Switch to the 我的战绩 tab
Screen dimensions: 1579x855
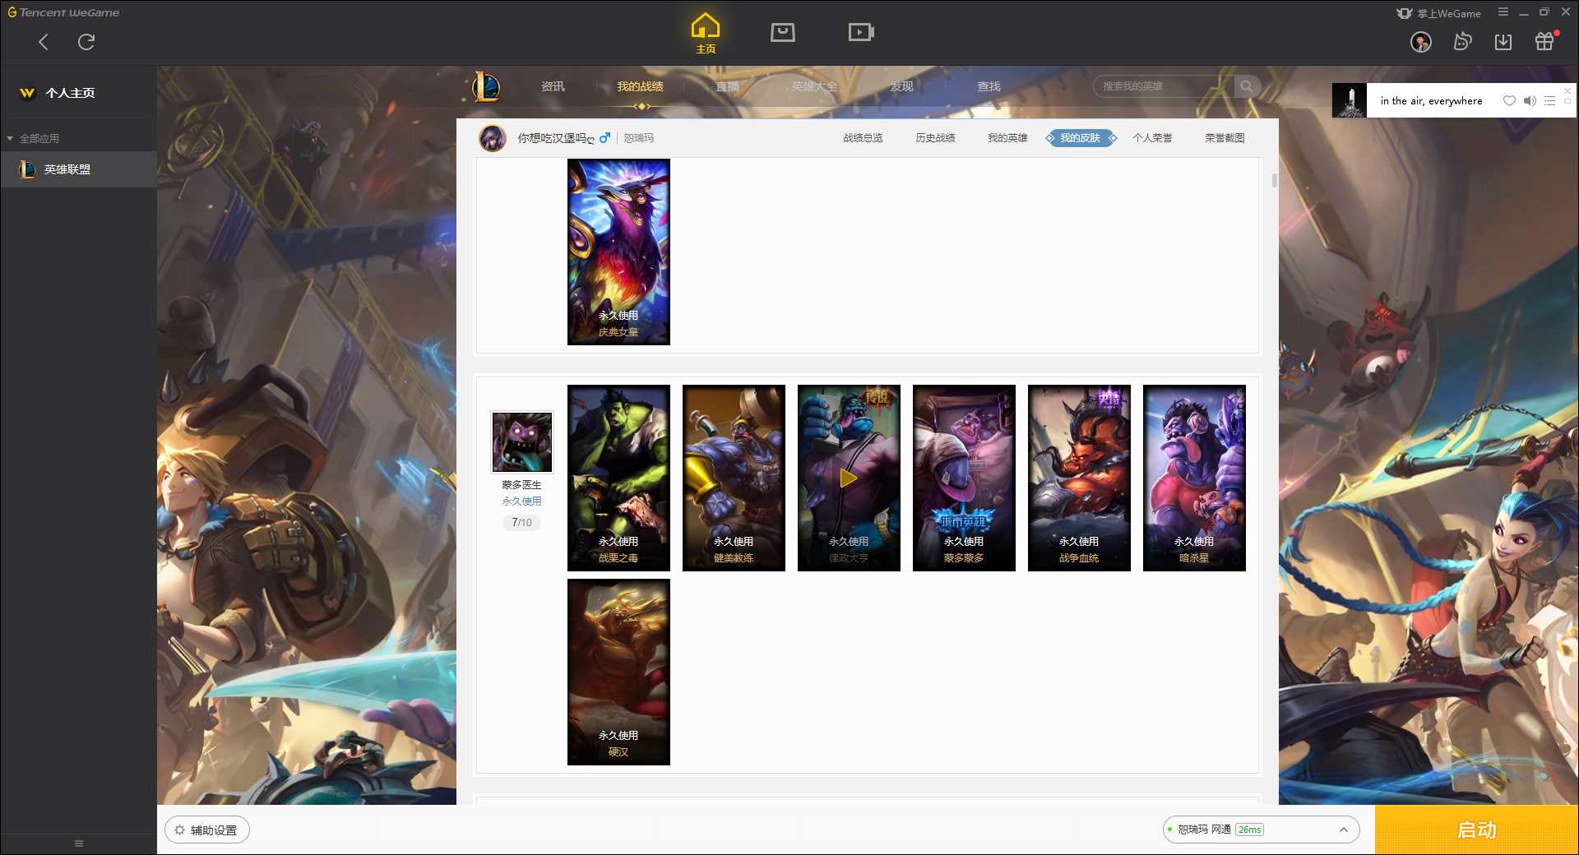pos(640,86)
